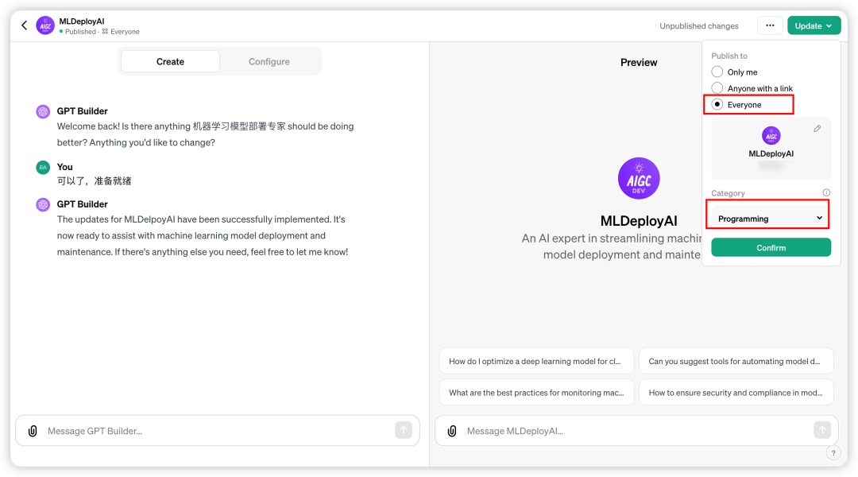Viewport: 858px width, 477px height.
Task: Click the MLDeployAI title in the header
Action: 82,21
